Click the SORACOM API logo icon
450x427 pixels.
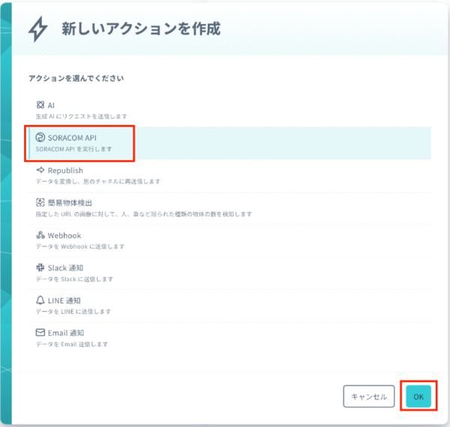click(40, 138)
